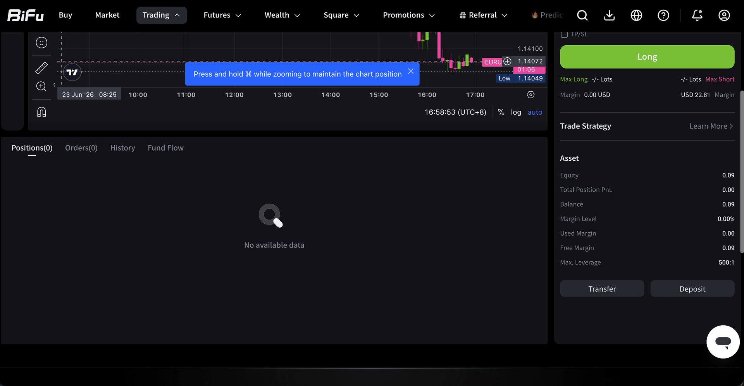
Task: Enable the TP/SL checkbox
Action: pyautogui.click(x=564, y=34)
